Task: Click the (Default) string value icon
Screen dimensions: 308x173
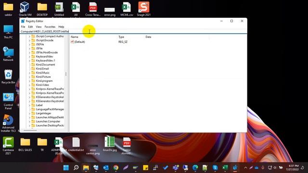Action: pos(72,42)
